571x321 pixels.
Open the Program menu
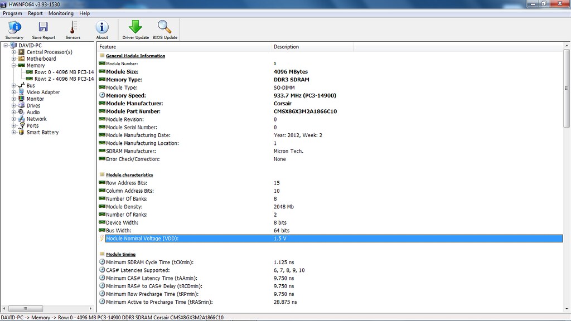coord(12,13)
